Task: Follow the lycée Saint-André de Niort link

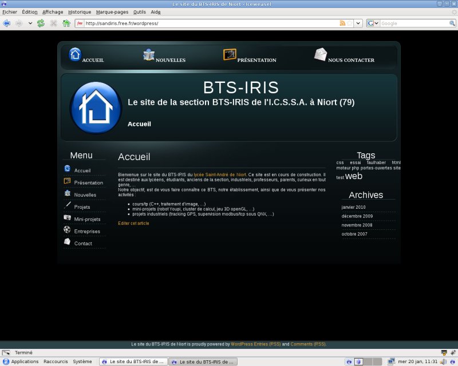Action: (x=220, y=174)
